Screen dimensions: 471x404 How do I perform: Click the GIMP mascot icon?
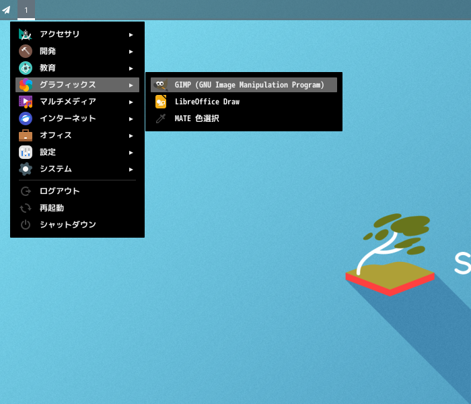coord(161,85)
